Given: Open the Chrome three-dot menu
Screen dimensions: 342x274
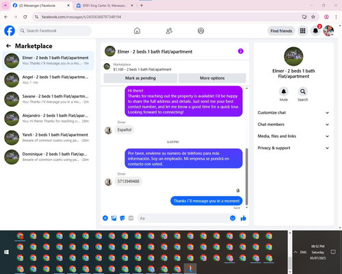Looking at the screenshot, I should 336,17.
